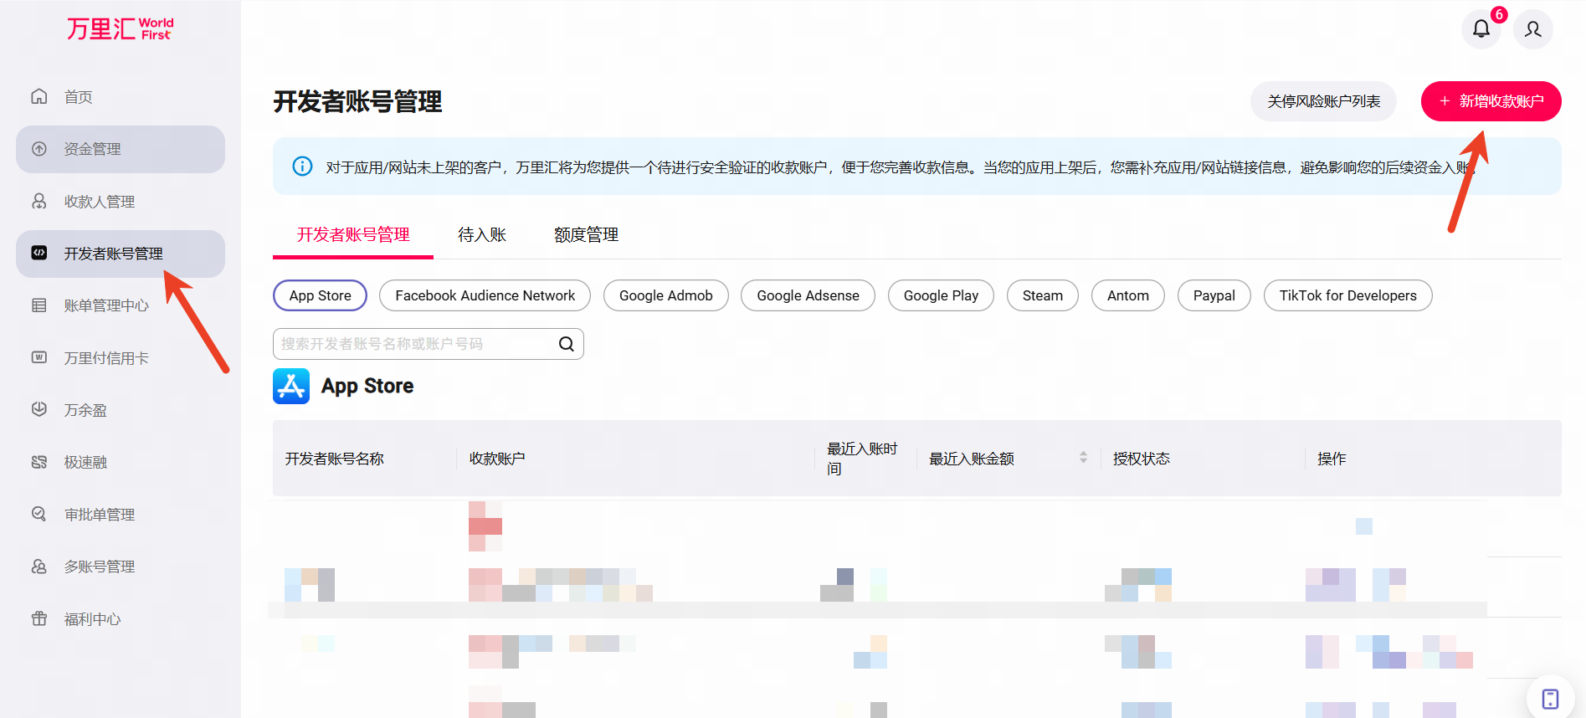Open the floating mobile widget icon
This screenshot has height=718, width=1586.
point(1550,699)
